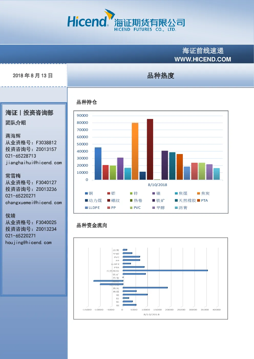Click the 海证前线速递 banner heading
The width and height of the screenshot is (254, 359).
click(203, 51)
